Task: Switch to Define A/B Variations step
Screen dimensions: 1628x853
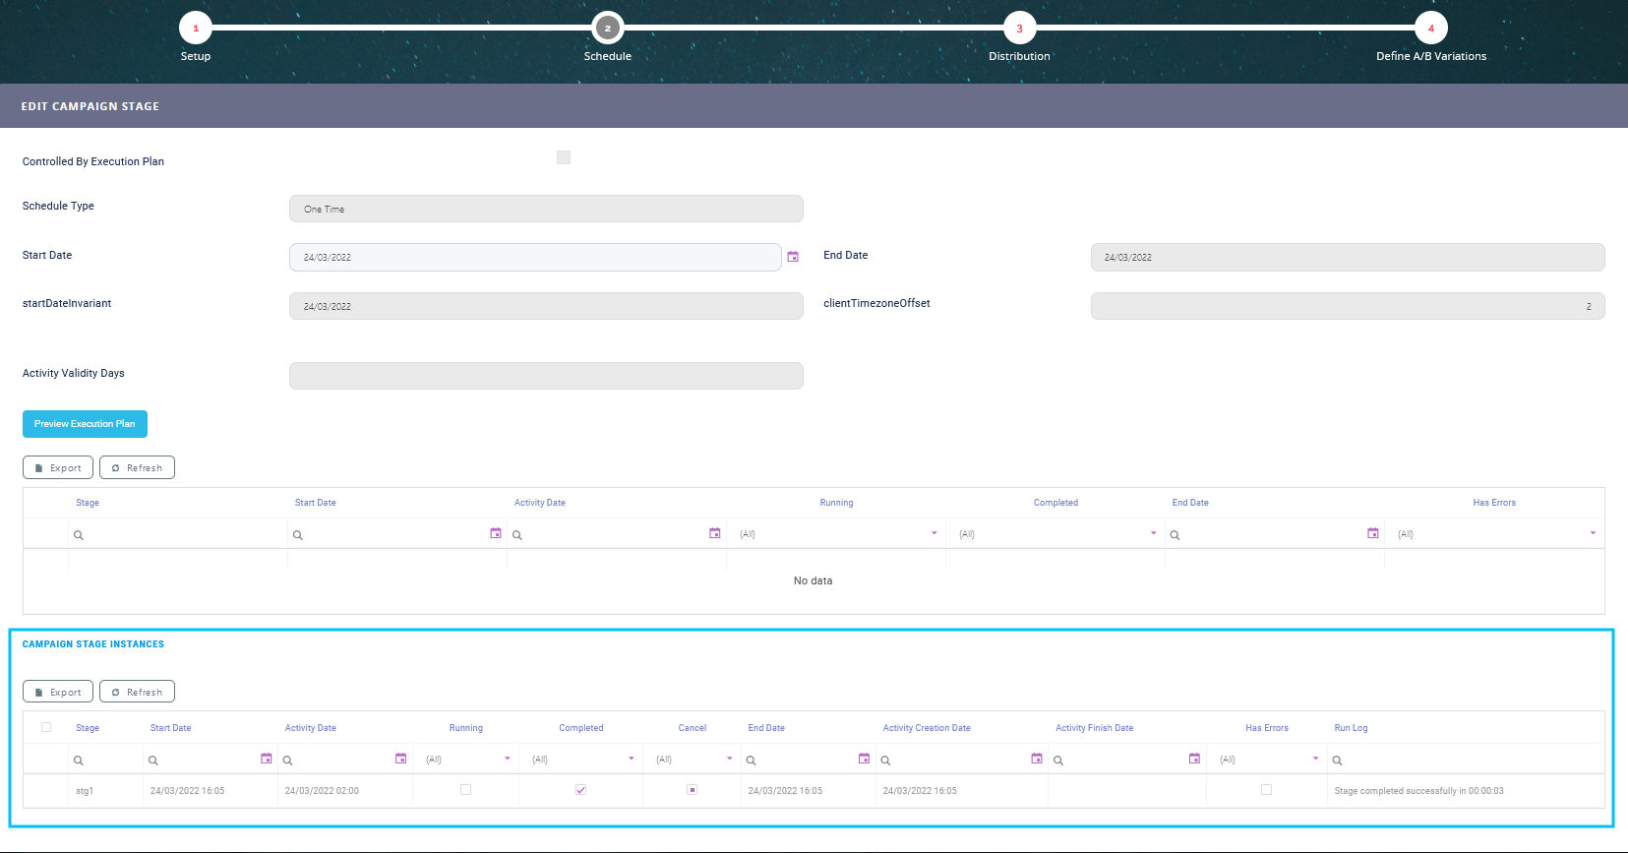Action: [1430, 29]
